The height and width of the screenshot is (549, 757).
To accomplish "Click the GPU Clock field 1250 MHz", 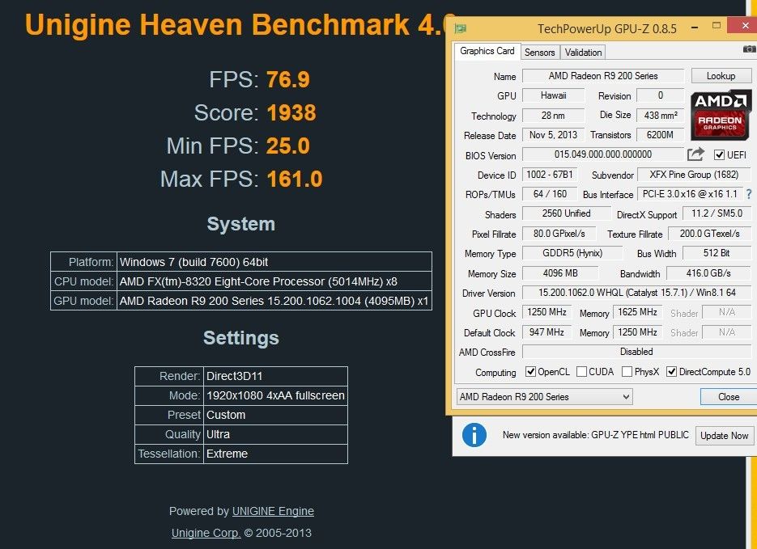I will (x=546, y=312).
